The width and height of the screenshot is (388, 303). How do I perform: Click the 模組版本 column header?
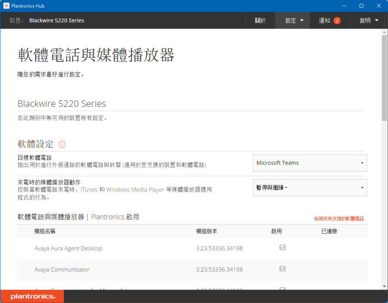tap(207, 231)
